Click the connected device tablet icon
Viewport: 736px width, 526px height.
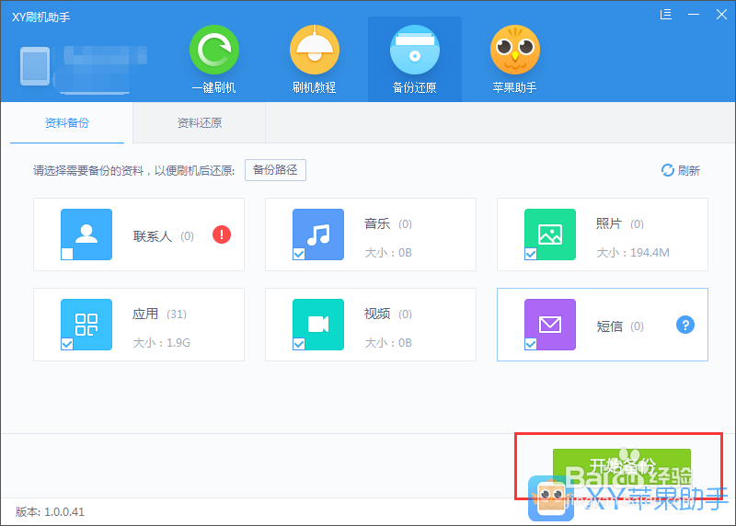pos(35,66)
